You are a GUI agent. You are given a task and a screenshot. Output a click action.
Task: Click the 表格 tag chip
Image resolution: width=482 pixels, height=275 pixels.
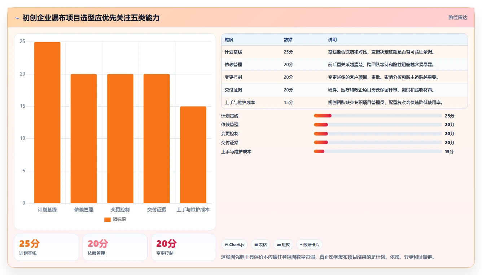pyautogui.click(x=260, y=245)
